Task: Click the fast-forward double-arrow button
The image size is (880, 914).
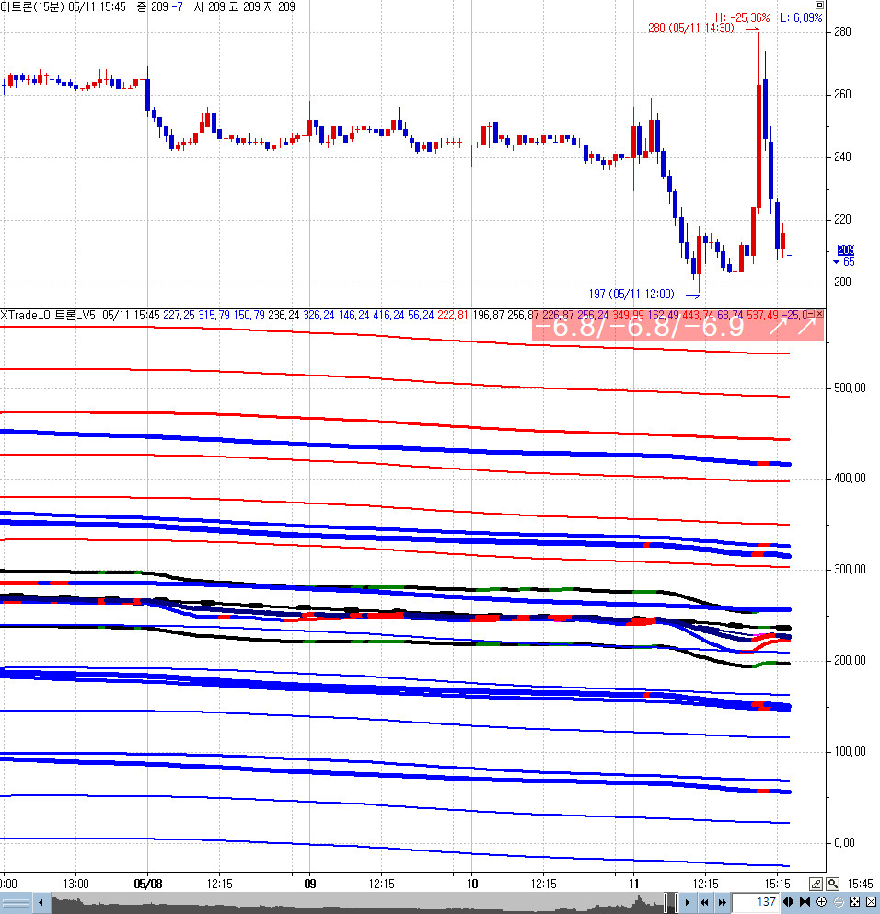Action: point(723,903)
